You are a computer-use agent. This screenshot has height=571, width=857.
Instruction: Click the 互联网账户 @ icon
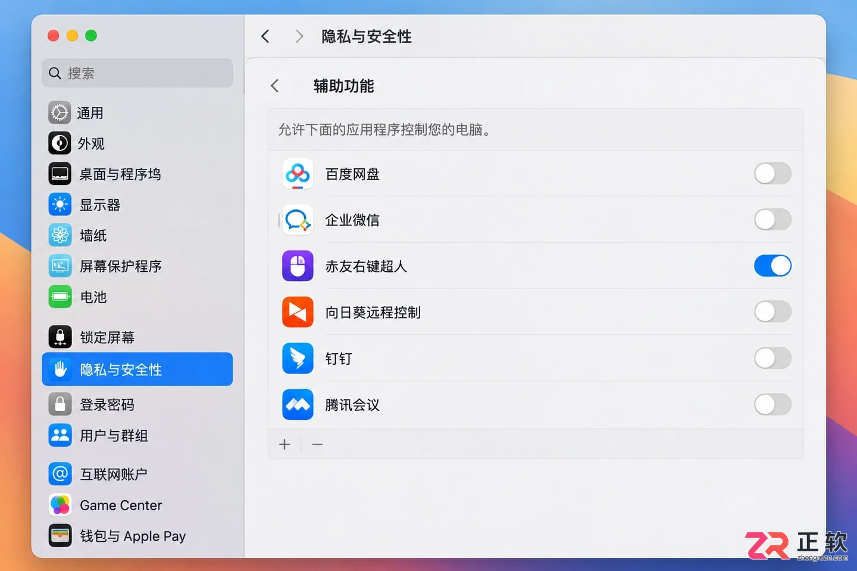click(60, 474)
